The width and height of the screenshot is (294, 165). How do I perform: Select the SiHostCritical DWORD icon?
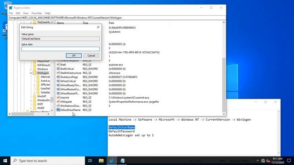pos(58,81)
